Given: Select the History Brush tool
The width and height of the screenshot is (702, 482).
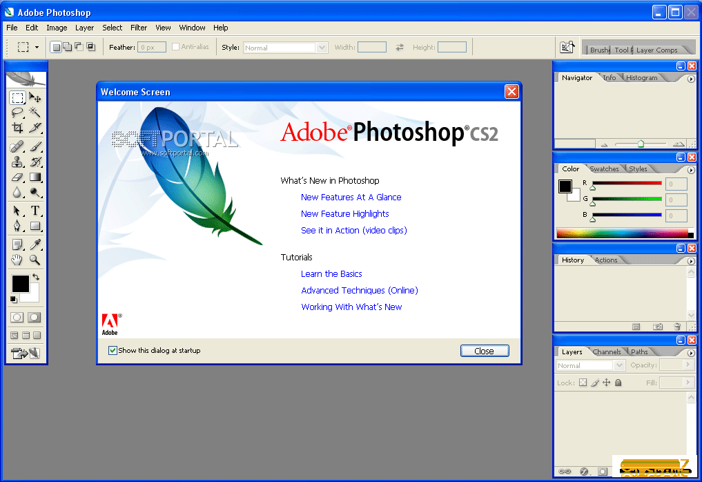Looking at the screenshot, I should [x=35, y=162].
